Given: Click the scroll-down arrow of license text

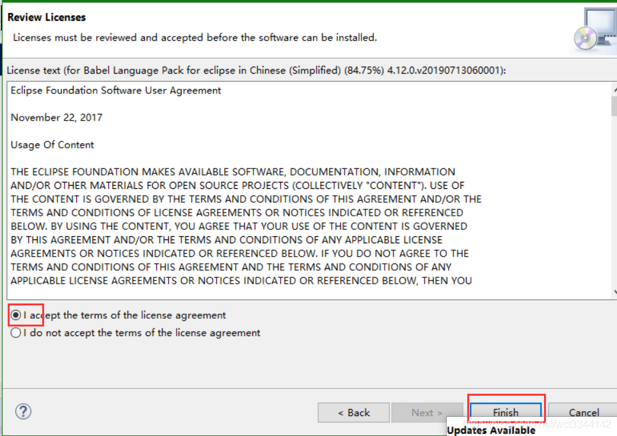Looking at the screenshot, I should tap(614, 291).
